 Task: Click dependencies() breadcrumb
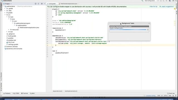[x=58, y=91]
